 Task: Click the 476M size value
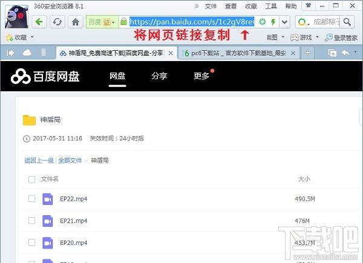point(302,221)
